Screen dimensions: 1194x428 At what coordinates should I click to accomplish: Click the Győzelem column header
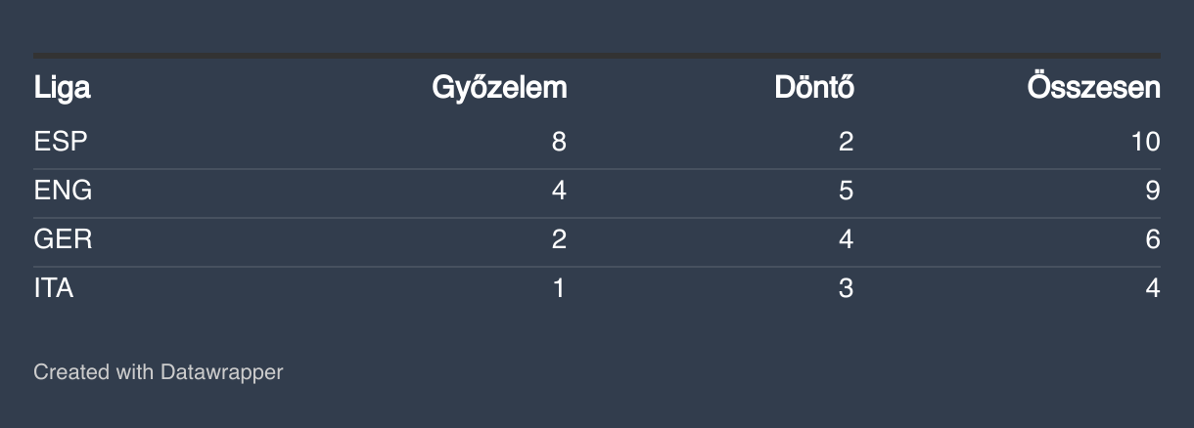click(499, 88)
